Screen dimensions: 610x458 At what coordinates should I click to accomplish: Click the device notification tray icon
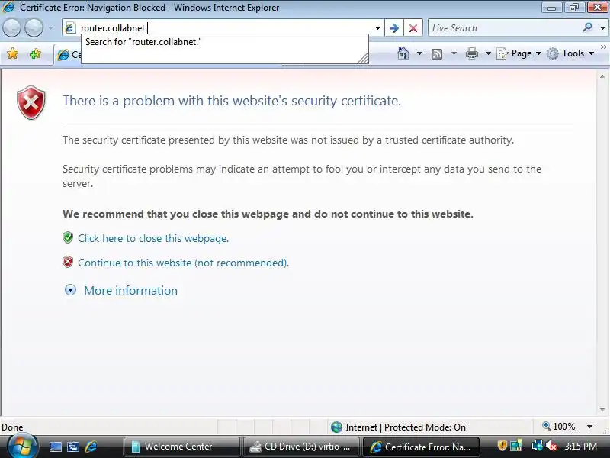tap(516, 445)
